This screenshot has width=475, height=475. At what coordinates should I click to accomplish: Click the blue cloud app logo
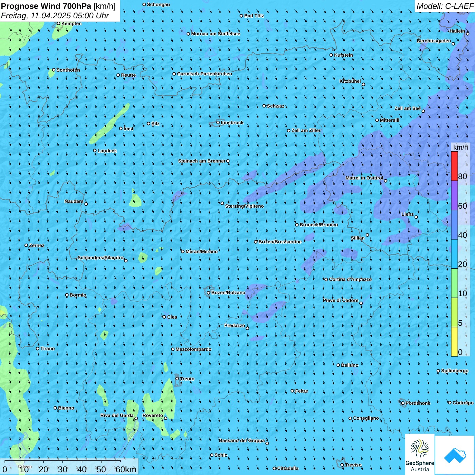(x=455, y=455)
